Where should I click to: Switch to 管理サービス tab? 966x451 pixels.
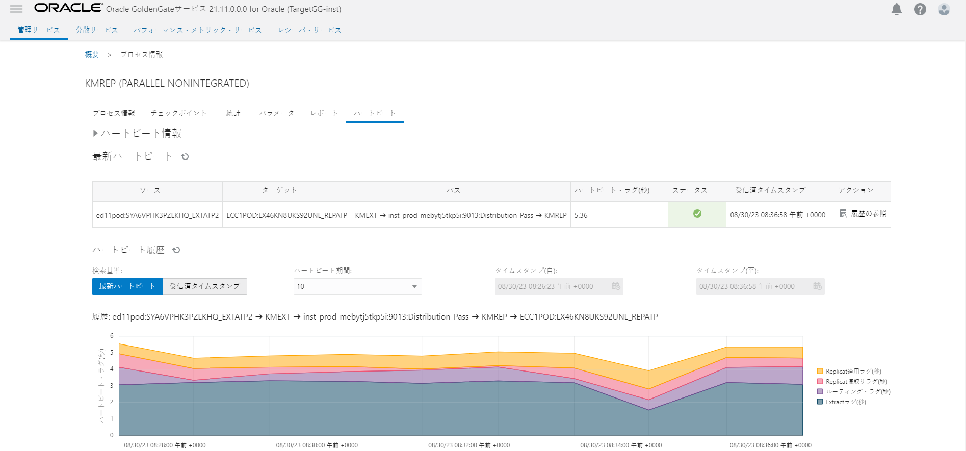pyautogui.click(x=39, y=30)
